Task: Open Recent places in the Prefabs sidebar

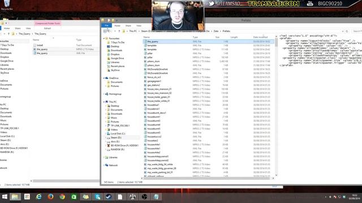Action: [x=118, y=67]
